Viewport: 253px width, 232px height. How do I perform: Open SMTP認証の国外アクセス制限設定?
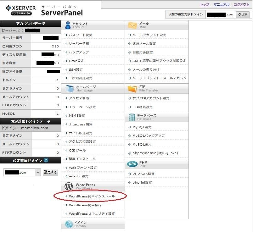point(159,61)
